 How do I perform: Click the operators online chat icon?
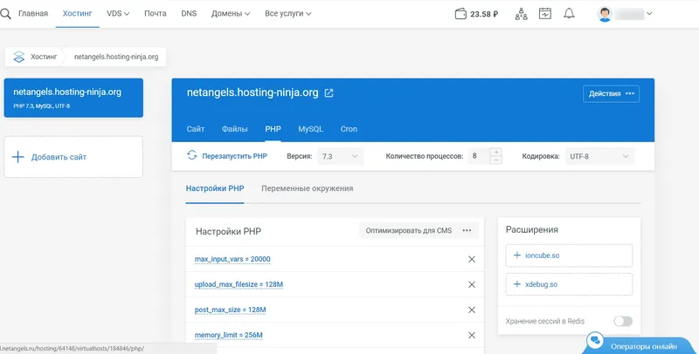tap(595, 341)
